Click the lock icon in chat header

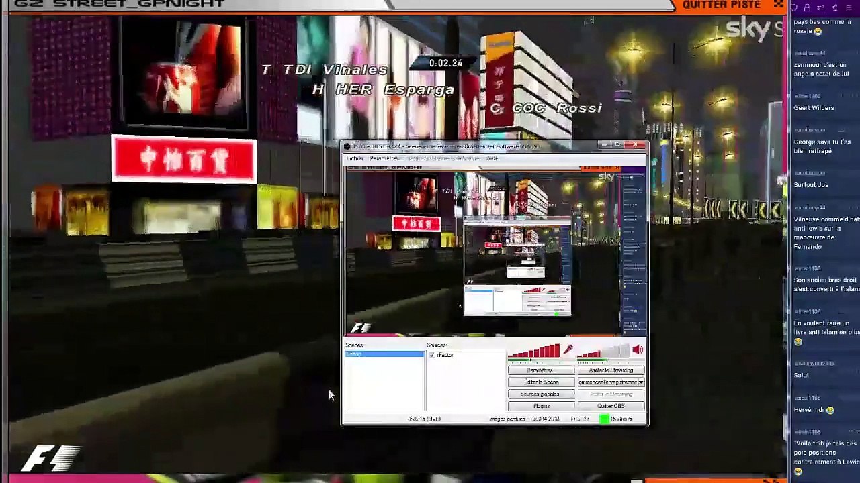807,8
